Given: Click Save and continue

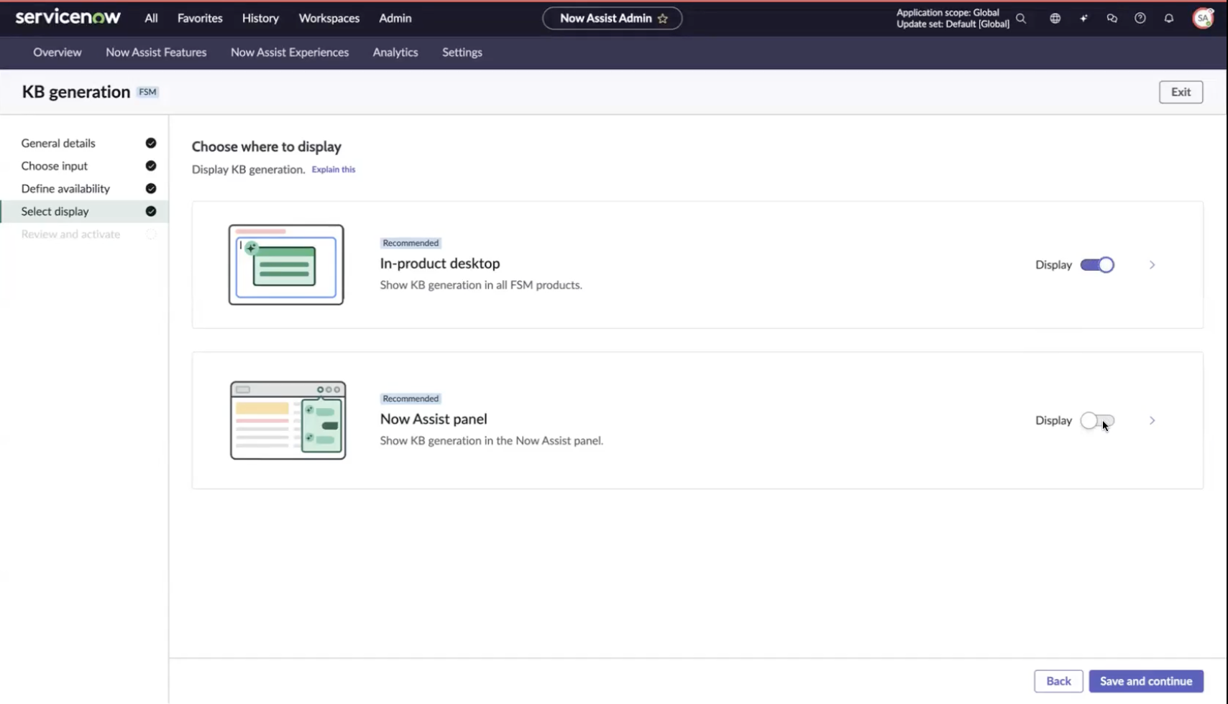Looking at the screenshot, I should click(x=1146, y=681).
